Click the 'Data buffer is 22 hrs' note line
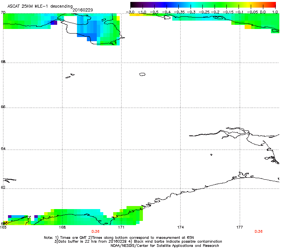282x248 pixels. click(138, 242)
